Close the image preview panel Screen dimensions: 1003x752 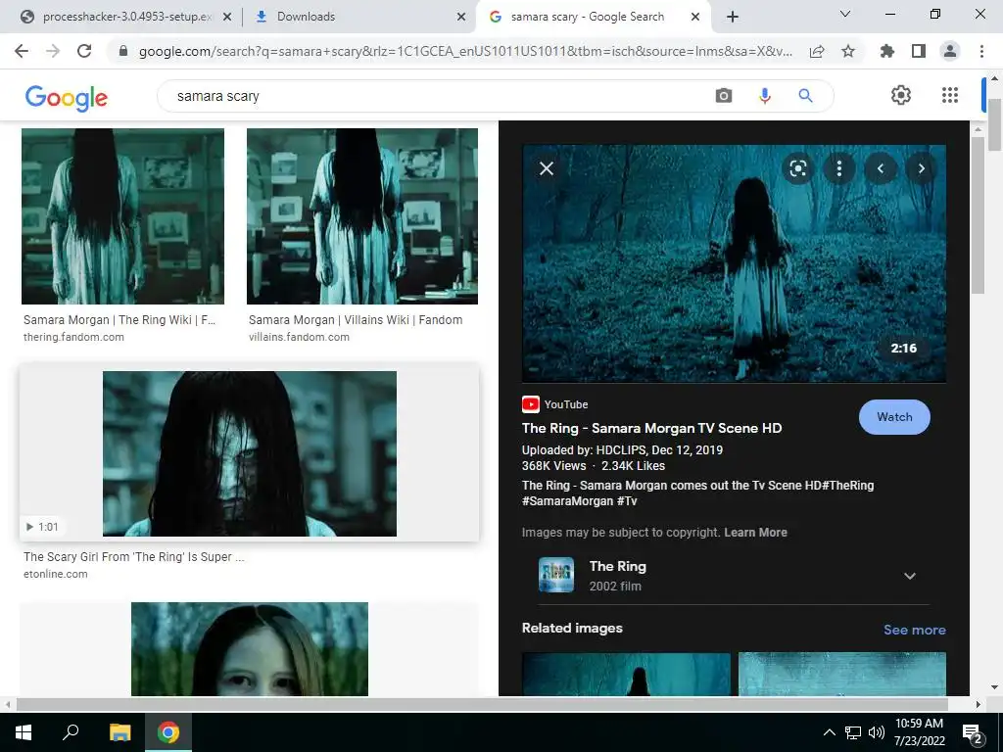(x=547, y=168)
